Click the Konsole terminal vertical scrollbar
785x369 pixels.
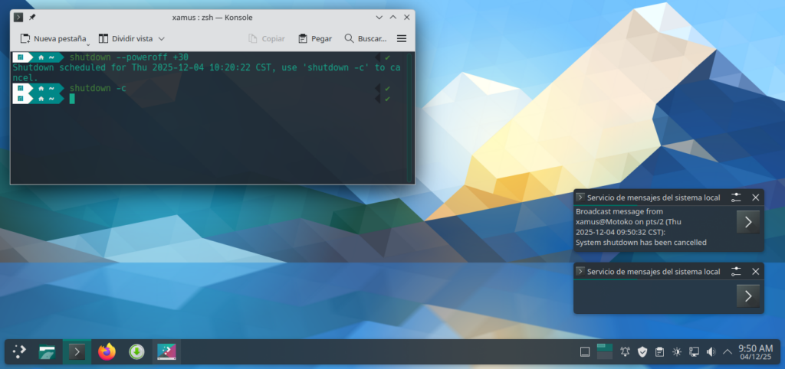click(409, 117)
